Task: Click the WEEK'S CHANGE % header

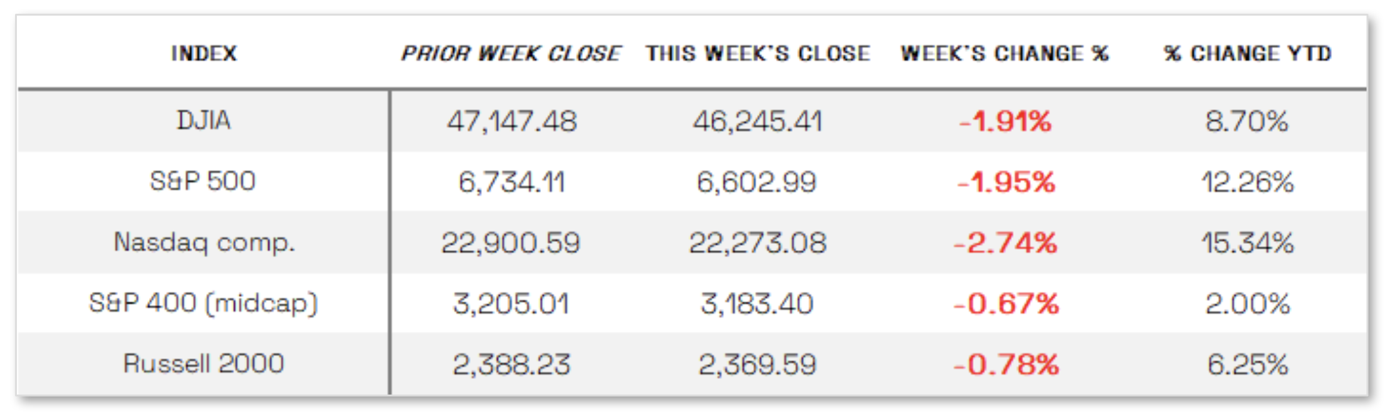Action: tap(1004, 53)
